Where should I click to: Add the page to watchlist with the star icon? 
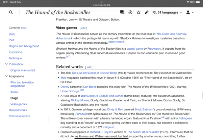pos(138,12)
